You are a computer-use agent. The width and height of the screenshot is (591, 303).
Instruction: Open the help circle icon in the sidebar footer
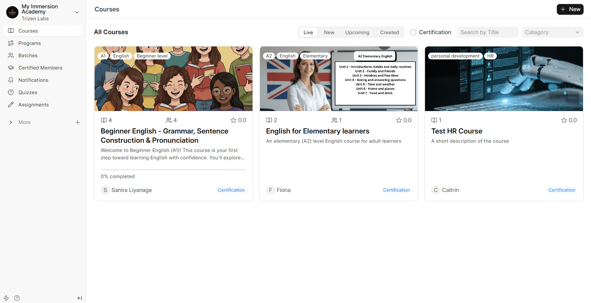click(x=17, y=298)
